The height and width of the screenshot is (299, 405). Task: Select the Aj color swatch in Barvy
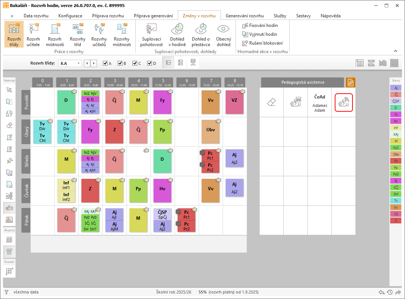[x=396, y=88]
